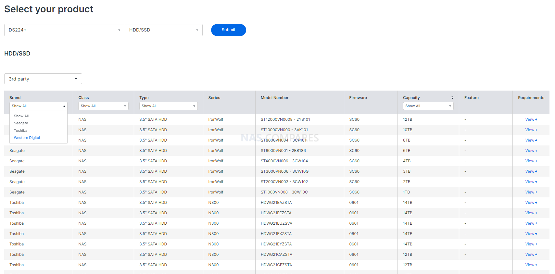Choose Western Digital in Brand filter list

pos(27,138)
